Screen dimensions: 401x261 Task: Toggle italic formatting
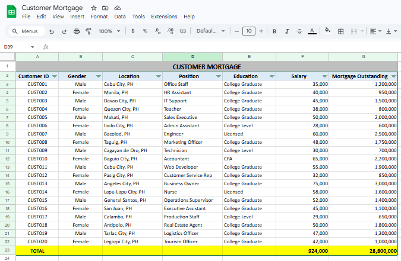point(287,31)
